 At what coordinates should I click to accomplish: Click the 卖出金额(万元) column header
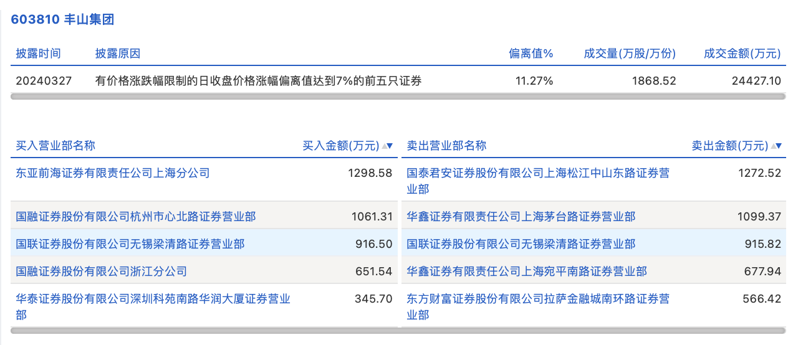click(x=729, y=146)
